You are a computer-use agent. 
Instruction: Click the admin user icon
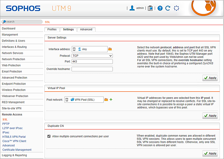pos(132,8)
